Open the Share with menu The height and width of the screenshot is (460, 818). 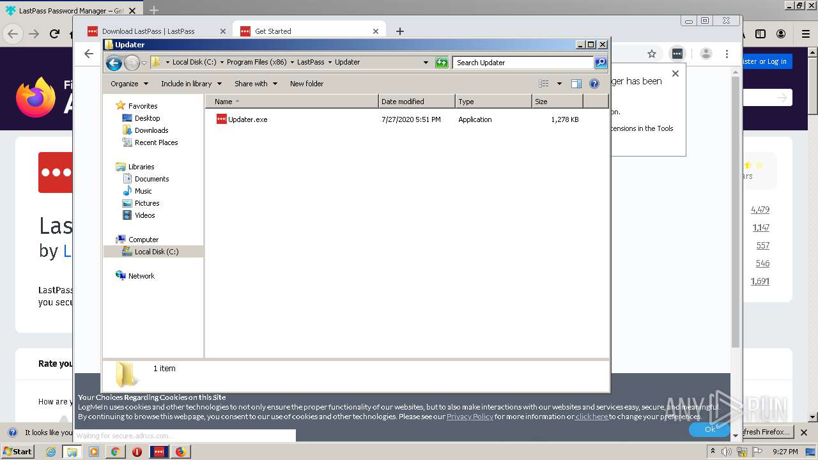coord(256,84)
